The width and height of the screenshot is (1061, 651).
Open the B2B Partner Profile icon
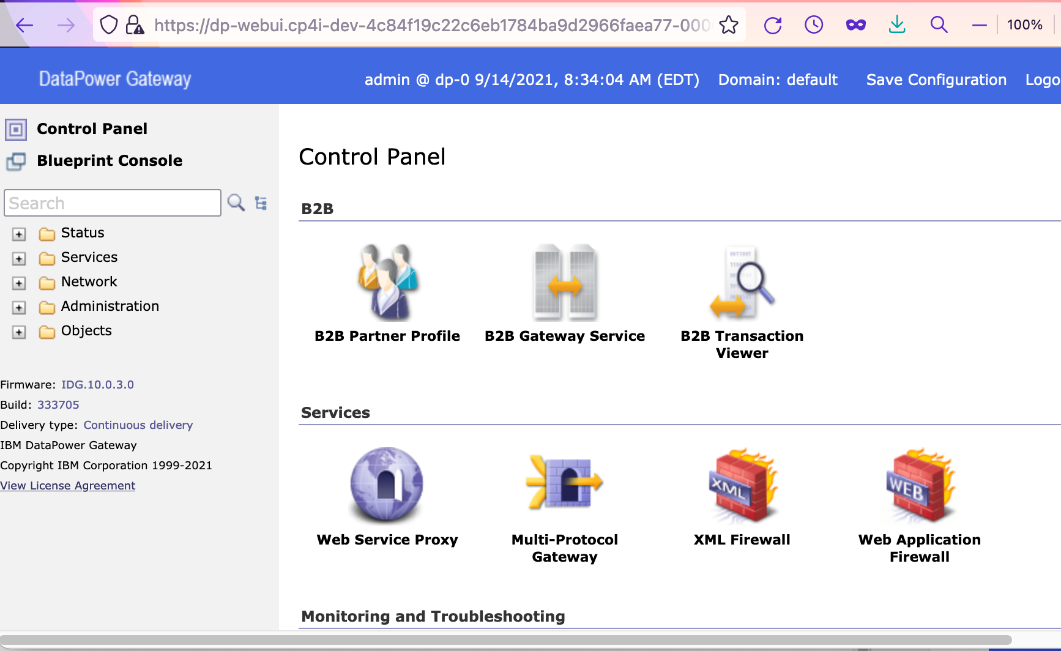coord(387,281)
